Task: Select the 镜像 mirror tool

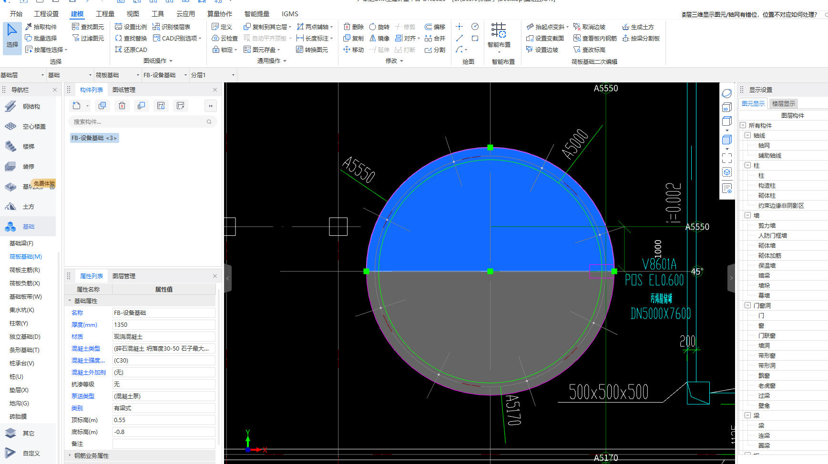Action: pos(379,38)
